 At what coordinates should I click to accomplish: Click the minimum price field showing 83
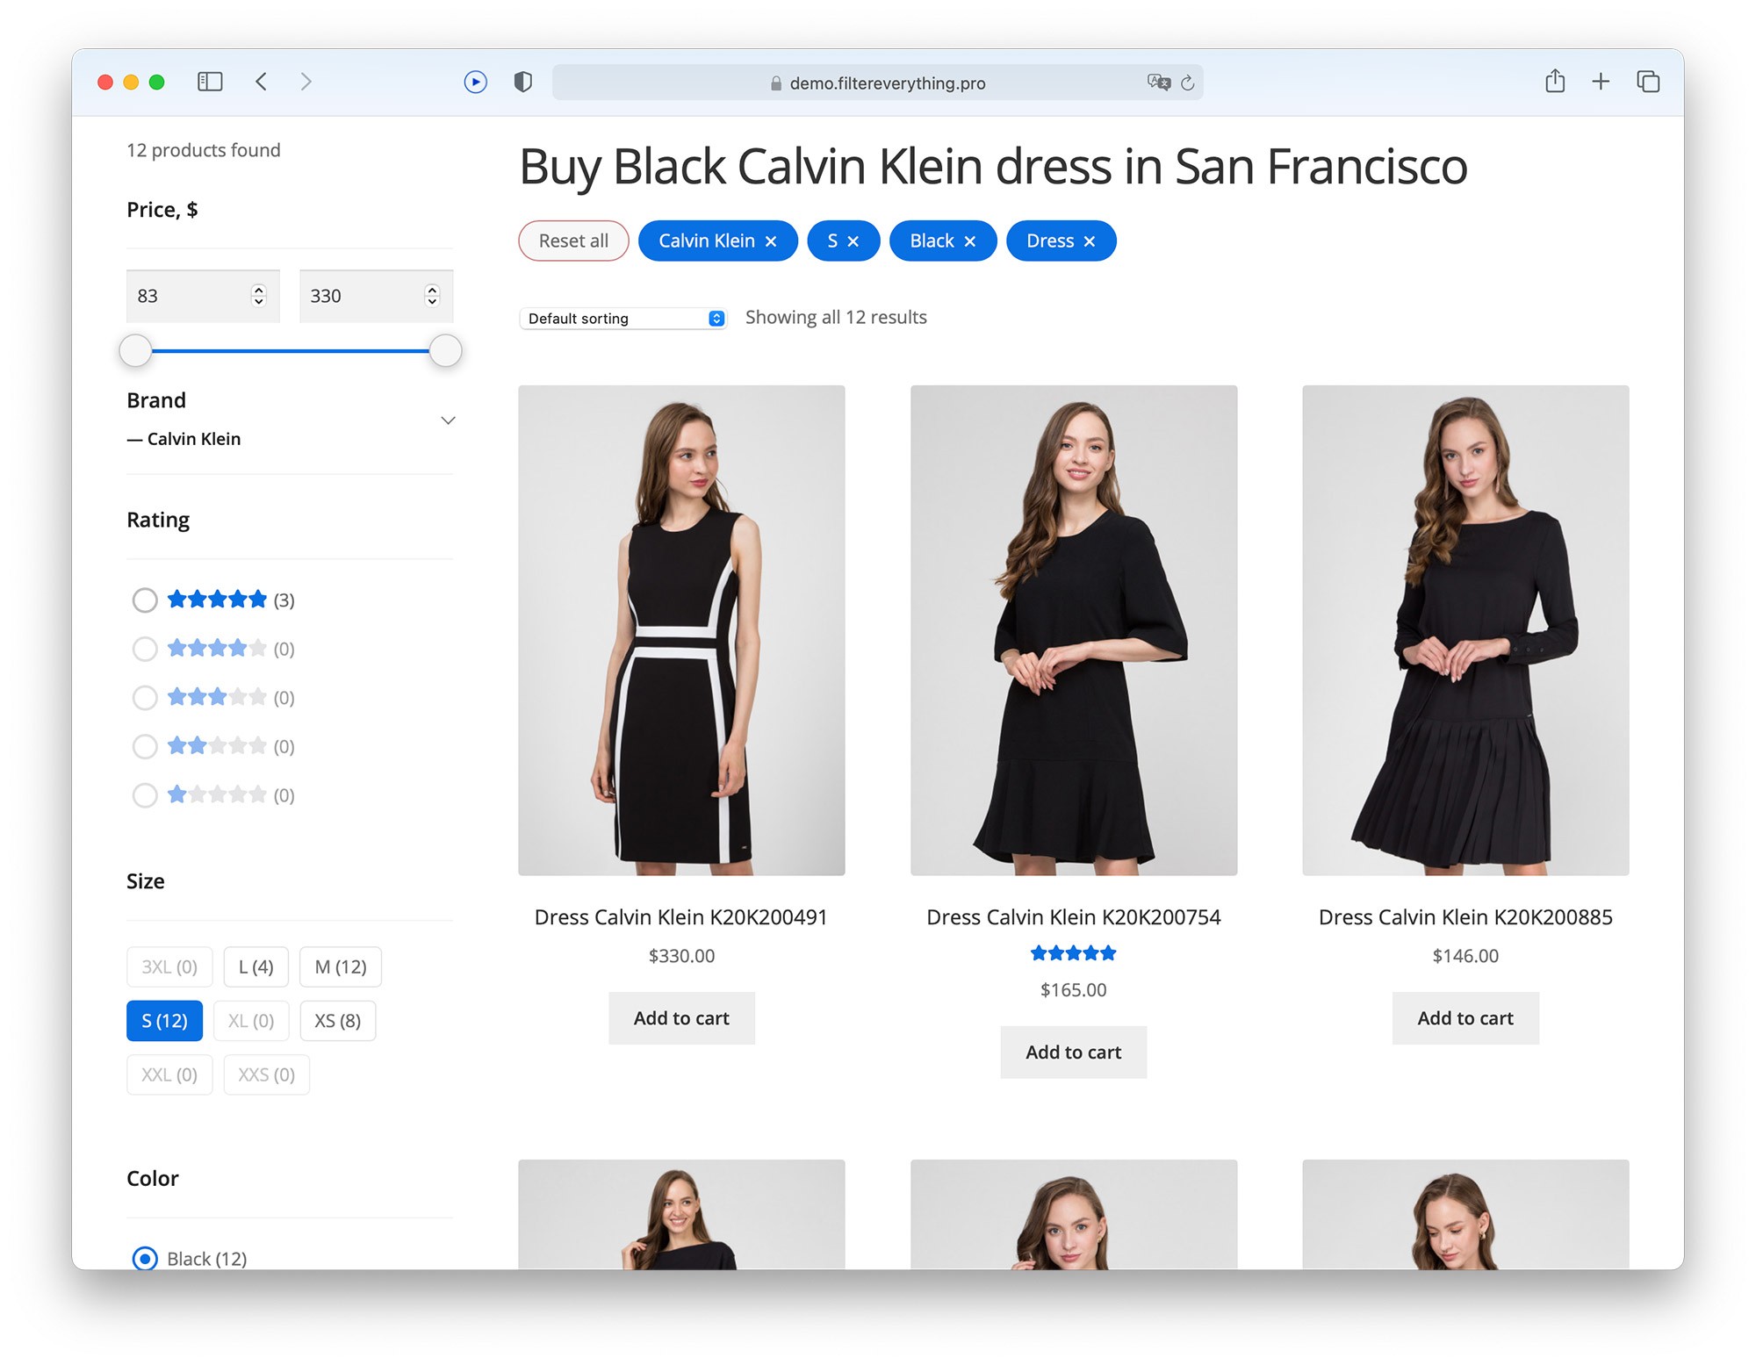coord(203,296)
